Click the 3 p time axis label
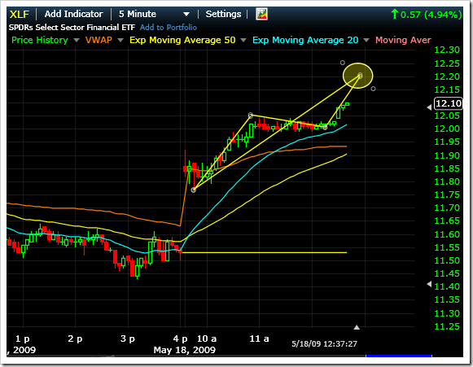Viewport: 473px width, 367px height. pyautogui.click(x=128, y=339)
